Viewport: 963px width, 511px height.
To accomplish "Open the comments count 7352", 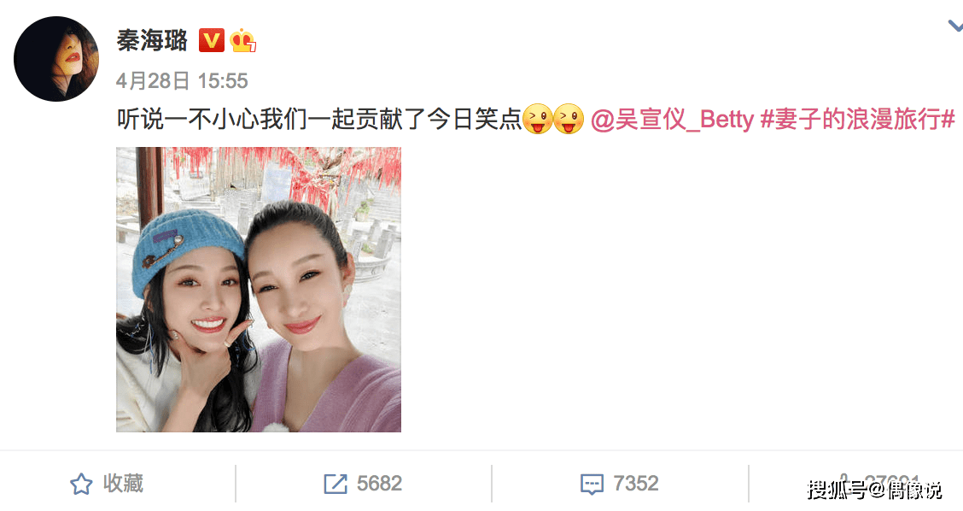I will coord(636,484).
